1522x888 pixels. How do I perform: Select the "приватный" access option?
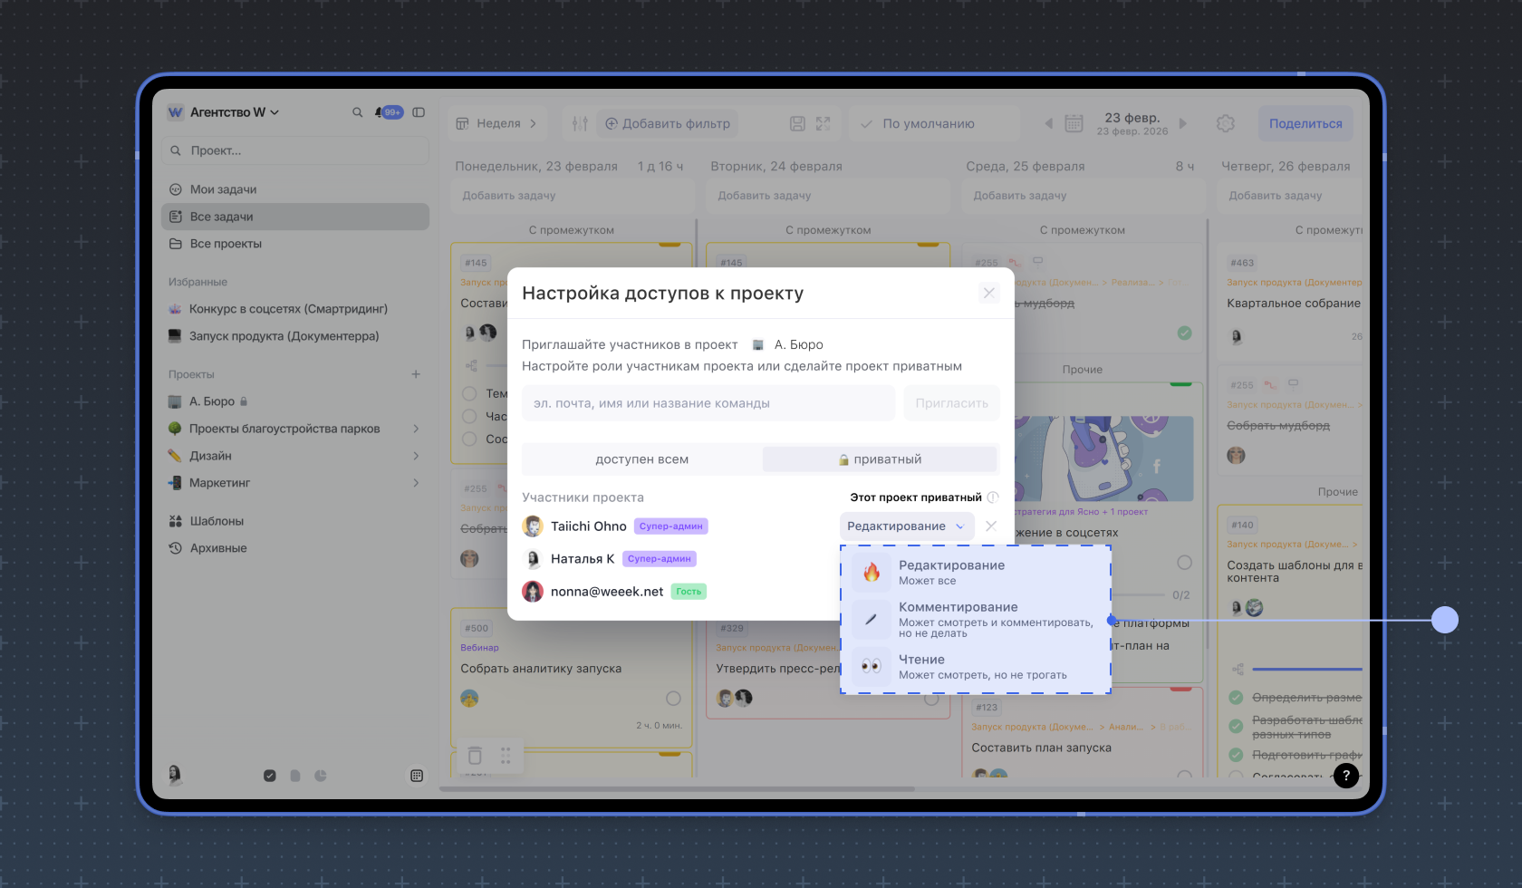point(880,459)
